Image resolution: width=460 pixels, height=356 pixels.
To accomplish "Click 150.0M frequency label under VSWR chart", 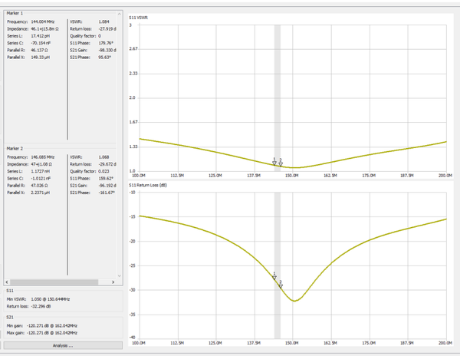I will pos(292,176).
